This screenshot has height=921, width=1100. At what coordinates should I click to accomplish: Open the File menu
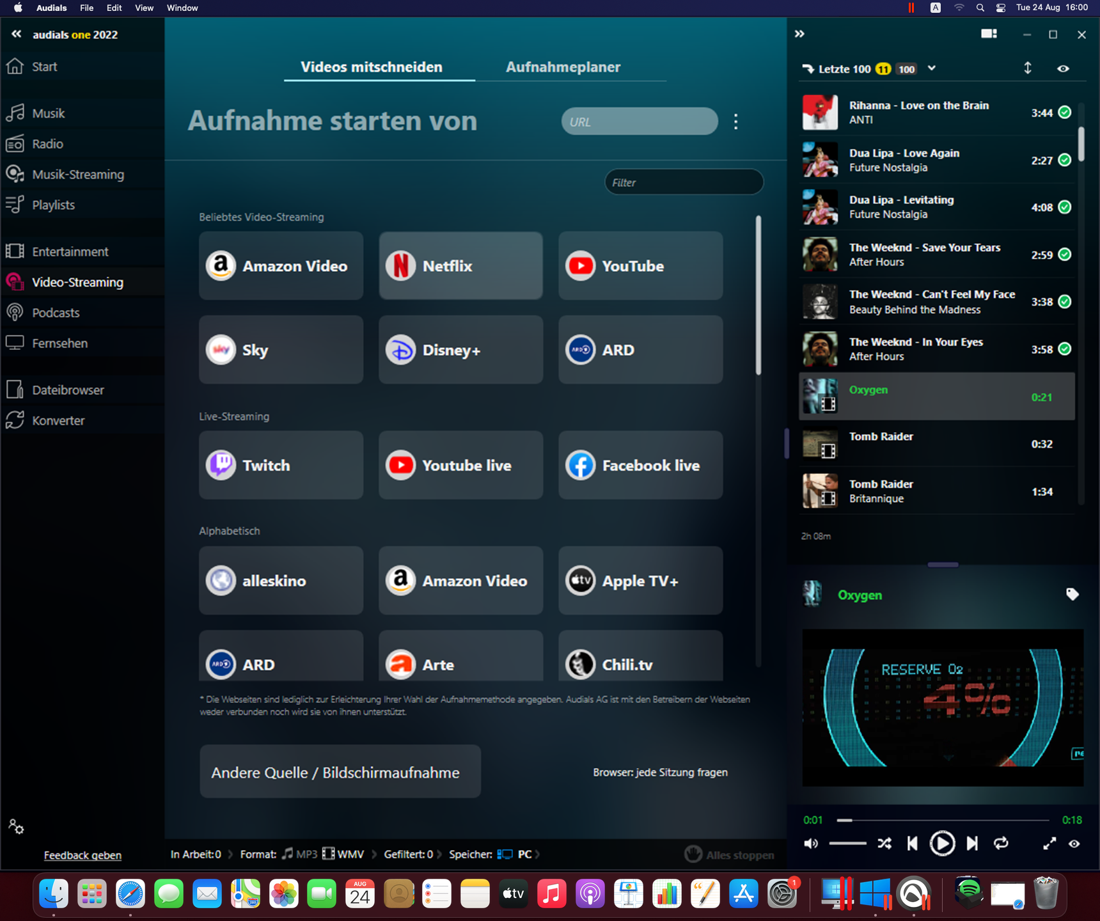tap(86, 8)
